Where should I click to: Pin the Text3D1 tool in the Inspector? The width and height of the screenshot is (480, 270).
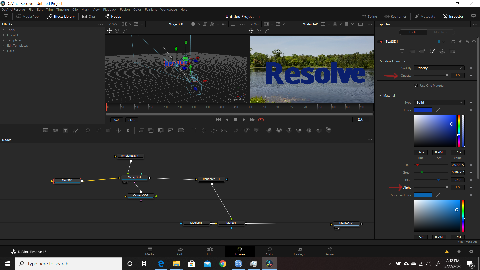tap(460, 42)
